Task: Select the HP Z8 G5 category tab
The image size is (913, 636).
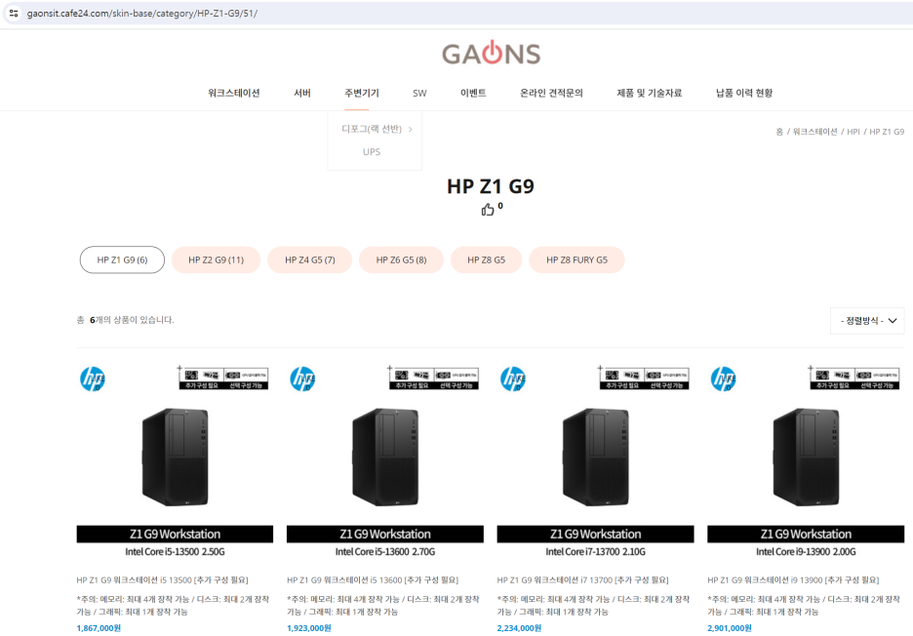Action: (x=486, y=259)
